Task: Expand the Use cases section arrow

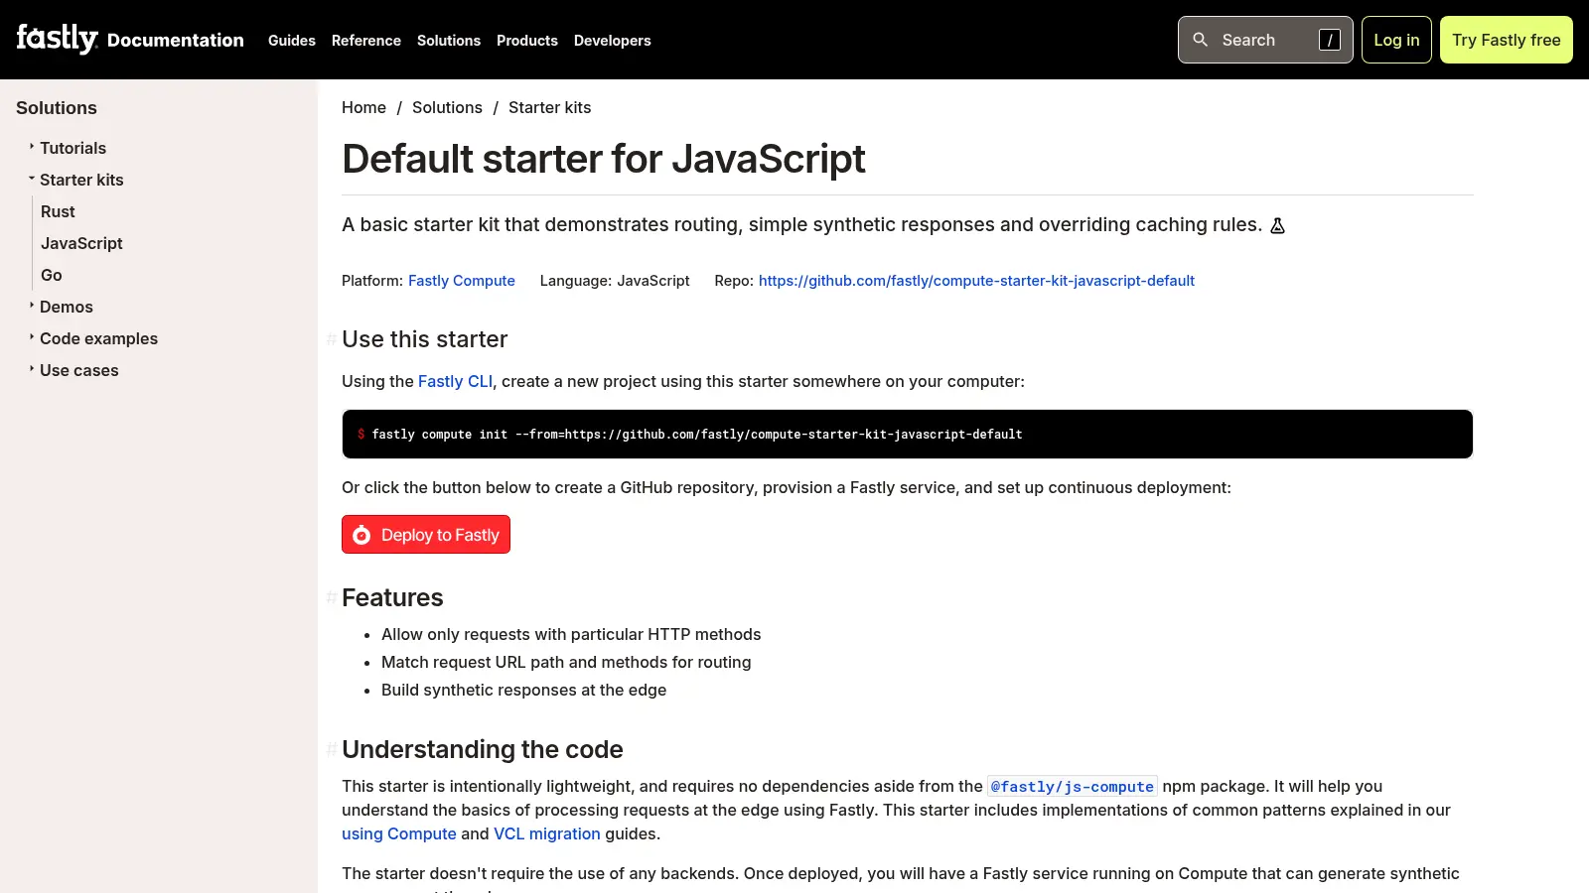Action: coord(32,369)
